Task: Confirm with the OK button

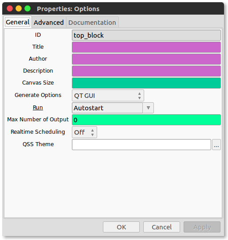Action: 121,227
